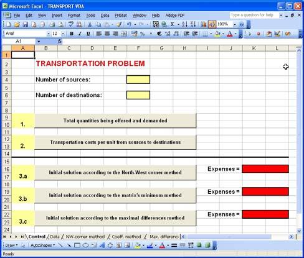Click the Undo arrow icon
Image resolution: width=304 pixels, height=258 pixels.
click(129, 24)
